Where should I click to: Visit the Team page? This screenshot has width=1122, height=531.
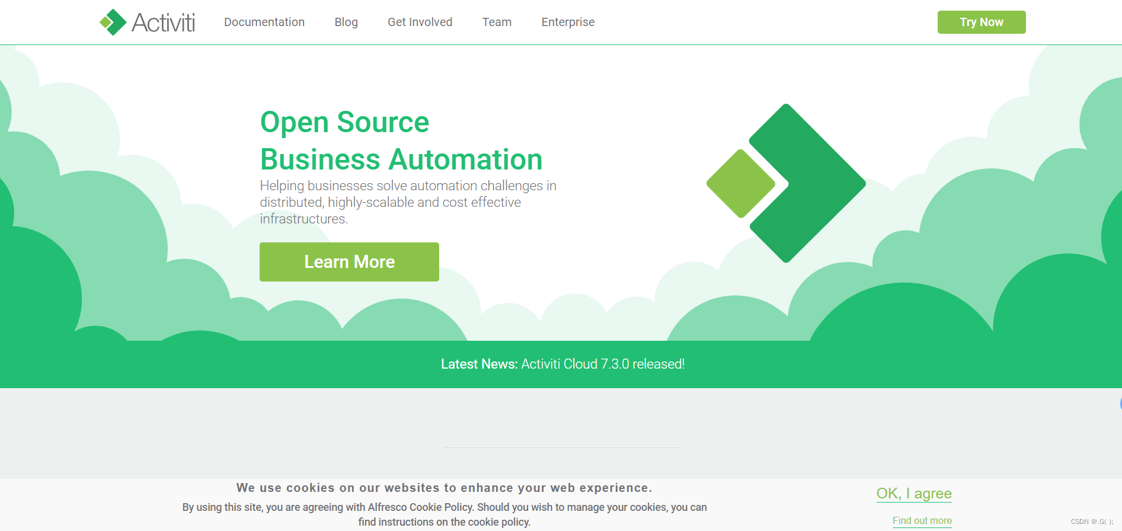pyautogui.click(x=497, y=22)
